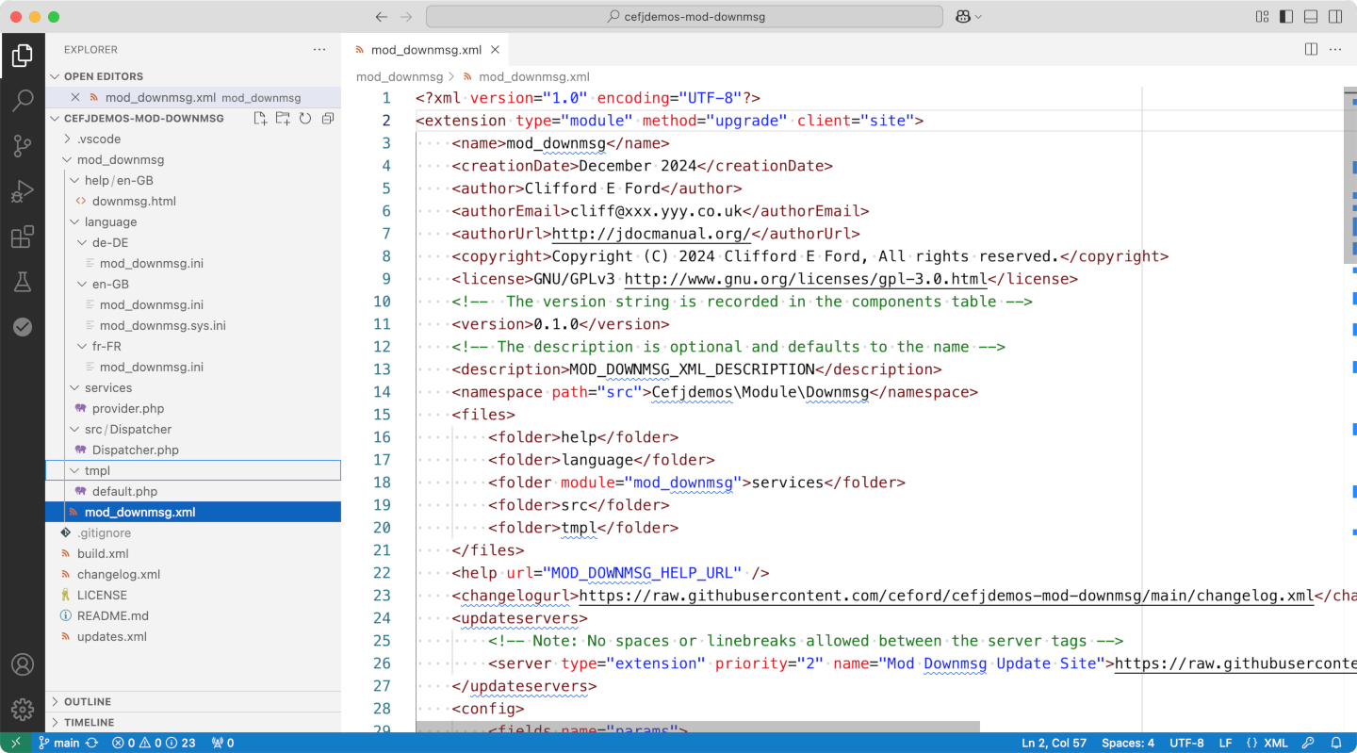Follow the jdocmanual.org link in authorUrl
Viewport: 1357px width, 753px height.
[x=651, y=234]
